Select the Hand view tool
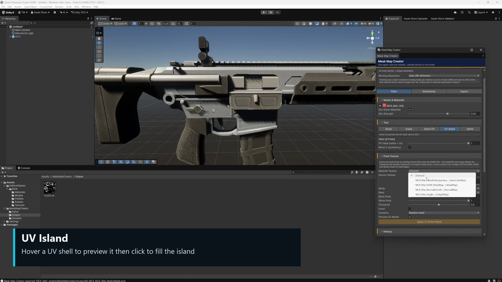 pyautogui.click(x=99, y=38)
